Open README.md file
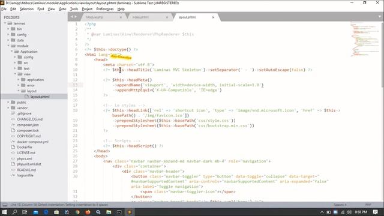 (x=26, y=170)
